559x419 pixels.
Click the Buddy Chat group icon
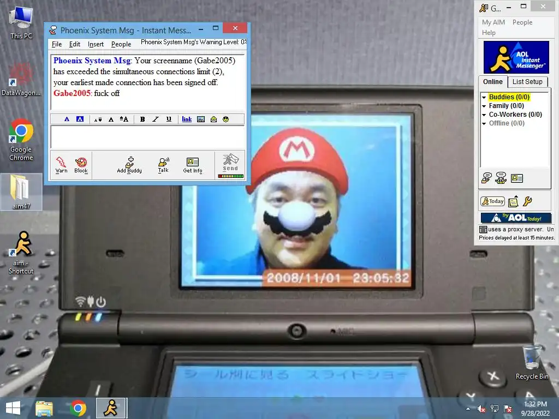click(x=501, y=178)
